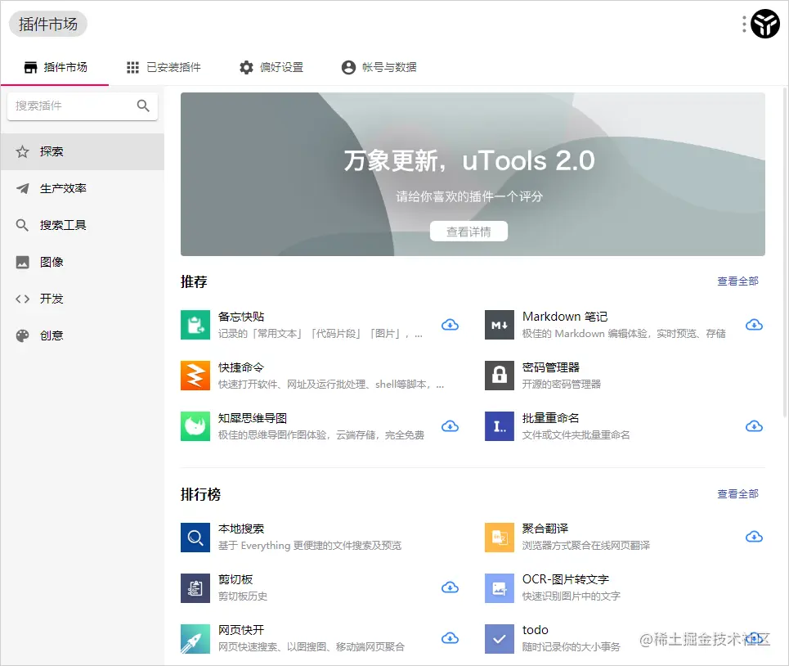
Task: Click the 快捷命令 plugin icon
Action: pyautogui.click(x=195, y=376)
